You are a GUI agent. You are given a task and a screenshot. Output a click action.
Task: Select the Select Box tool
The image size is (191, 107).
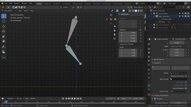coord(4,16)
